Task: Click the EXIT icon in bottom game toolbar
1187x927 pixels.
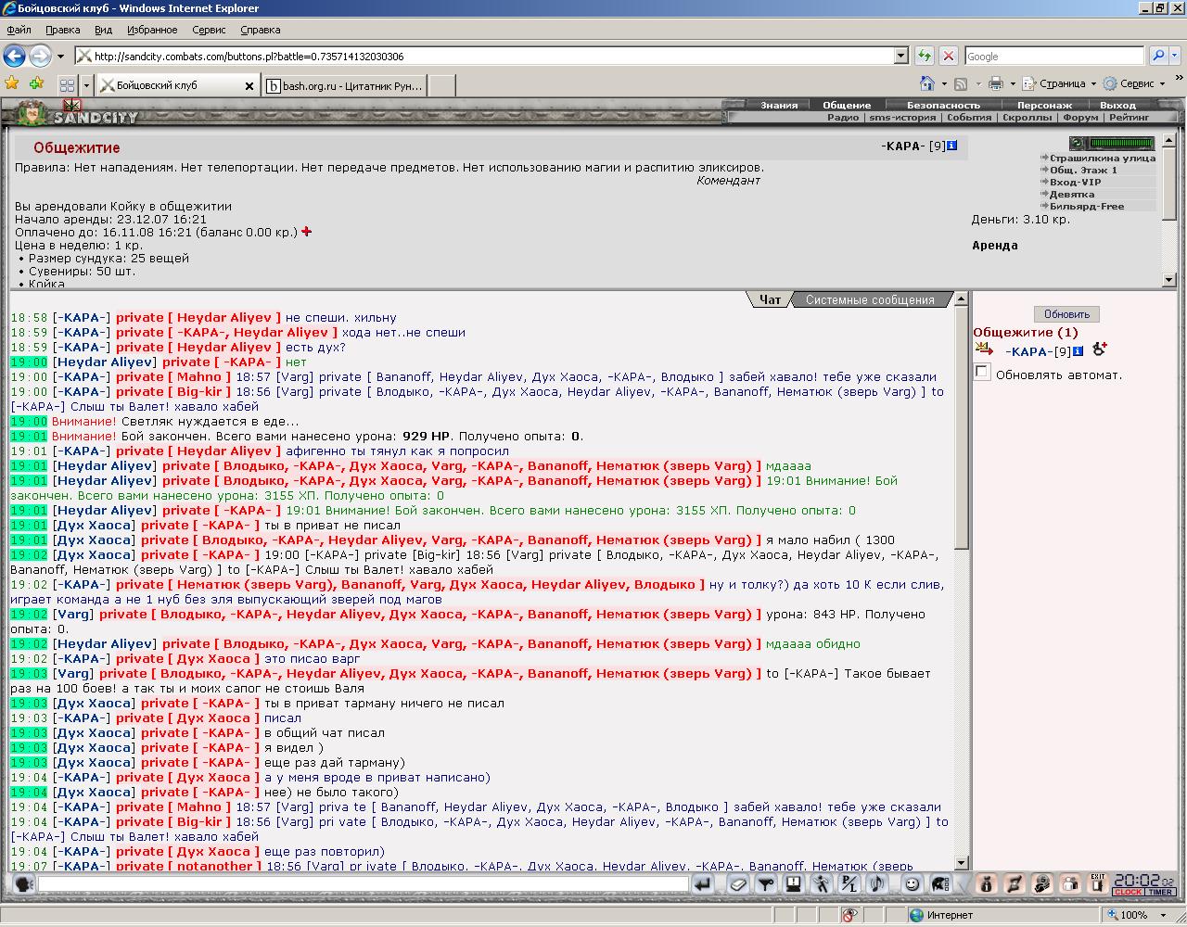Action: [x=1098, y=883]
